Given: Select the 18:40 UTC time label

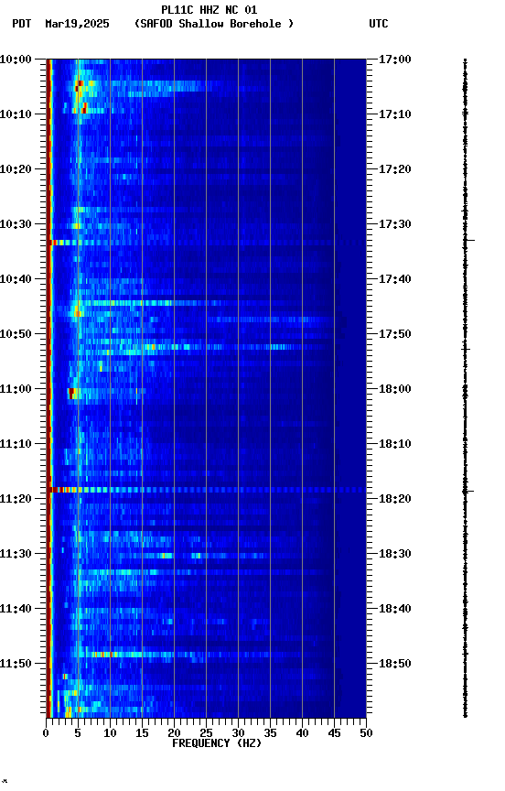Looking at the screenshot, I should point(395,609).
